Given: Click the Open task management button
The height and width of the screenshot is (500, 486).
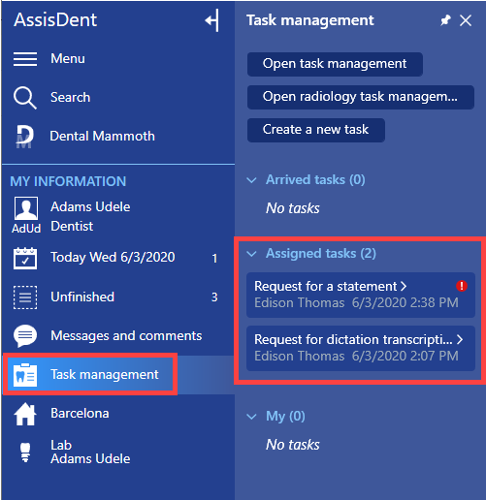Looking at the screenshot, I should (x=335, y=64).
